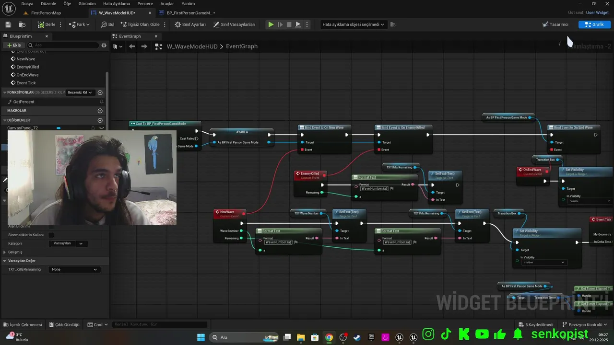Image resolution: width=614 pixels, height=345 pixels.
Task: Open the Derle compile options menu
Action: coord(60,24)
